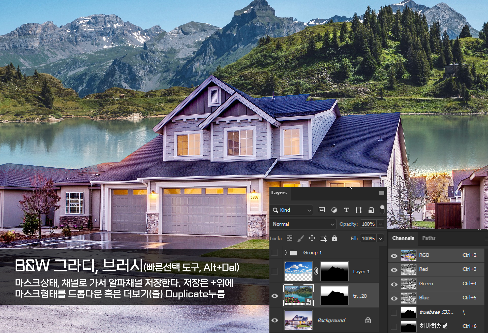Filter for shape layers icon
The width and height of the screenshot is (488, 333).
(359, 210)
